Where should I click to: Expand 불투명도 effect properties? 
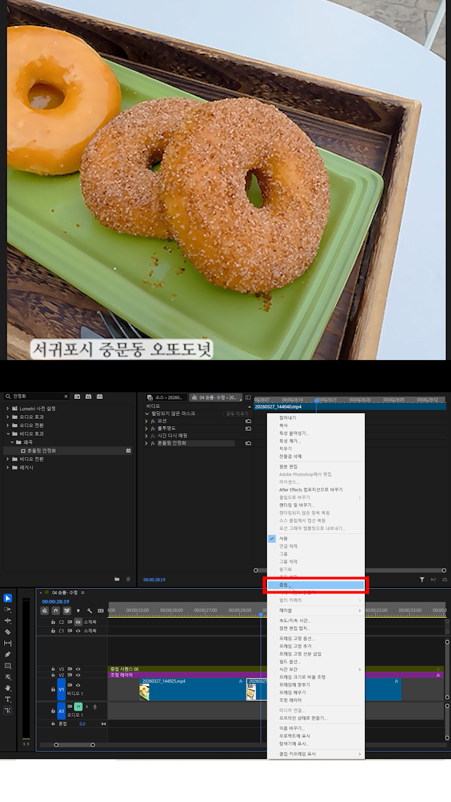click(146, 428)
